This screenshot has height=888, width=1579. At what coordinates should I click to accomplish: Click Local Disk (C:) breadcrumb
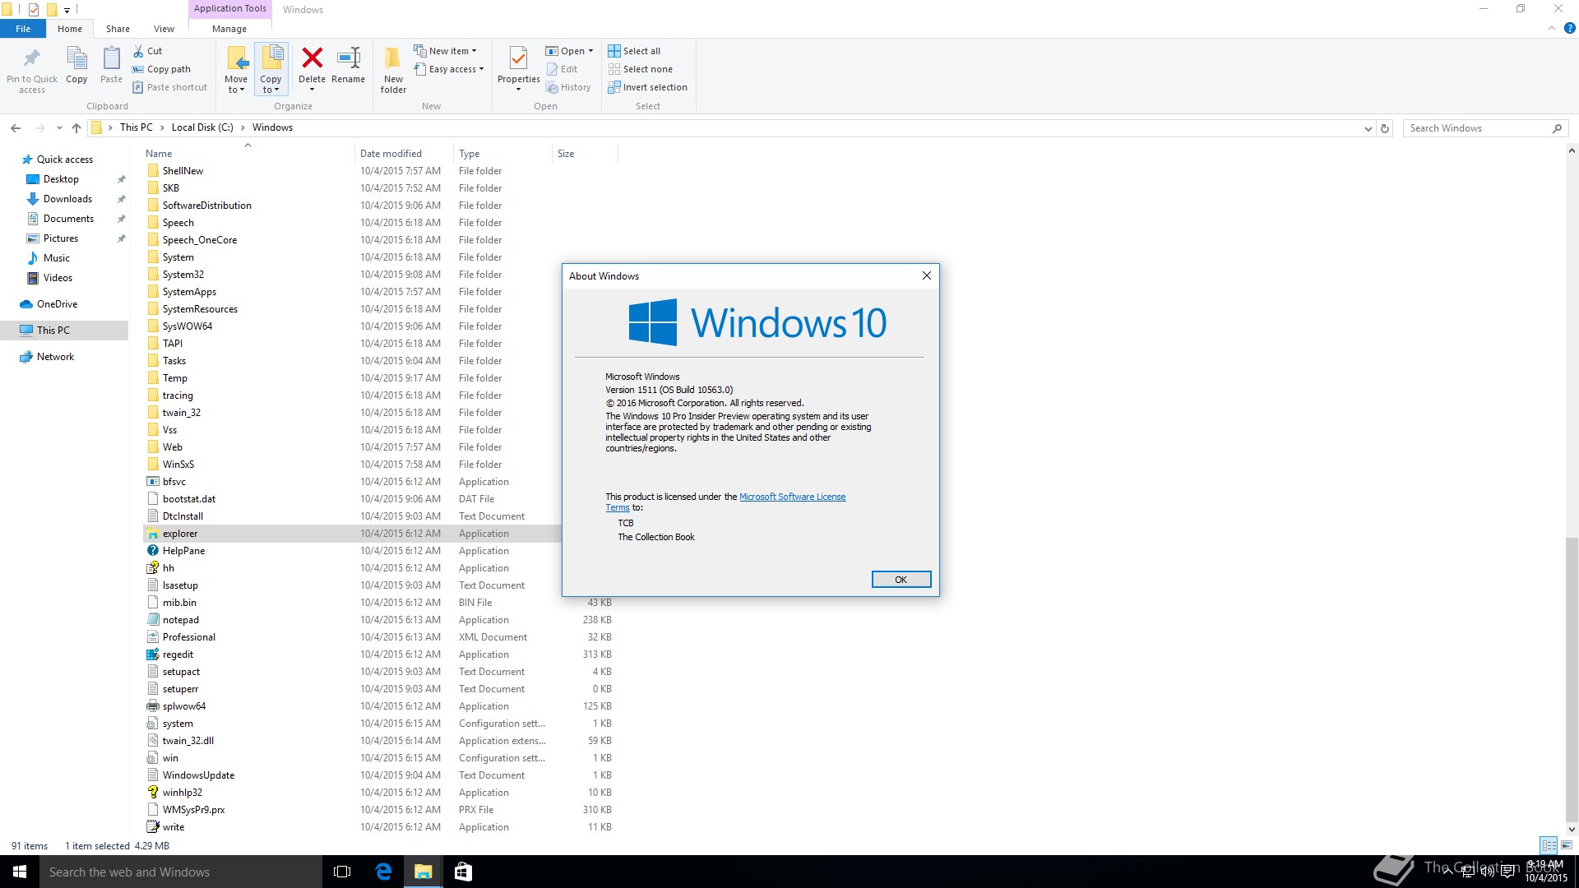pyautogui.click(x=202, y=127)
